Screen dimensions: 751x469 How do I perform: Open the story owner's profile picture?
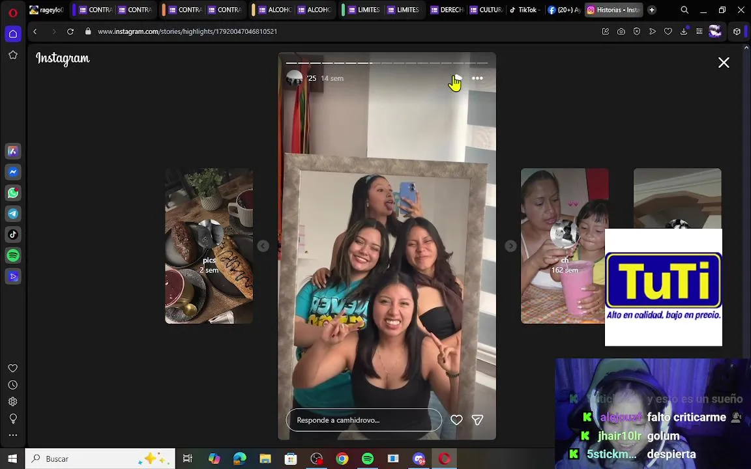pos(294,78)
